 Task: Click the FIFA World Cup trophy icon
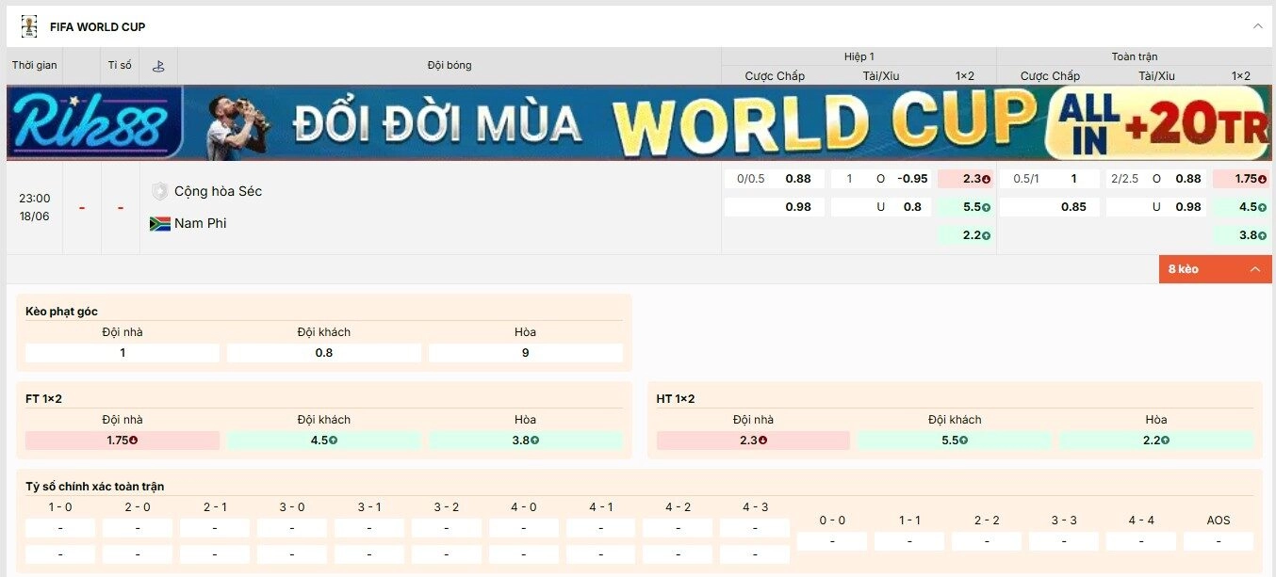click(x=28, y=26)
